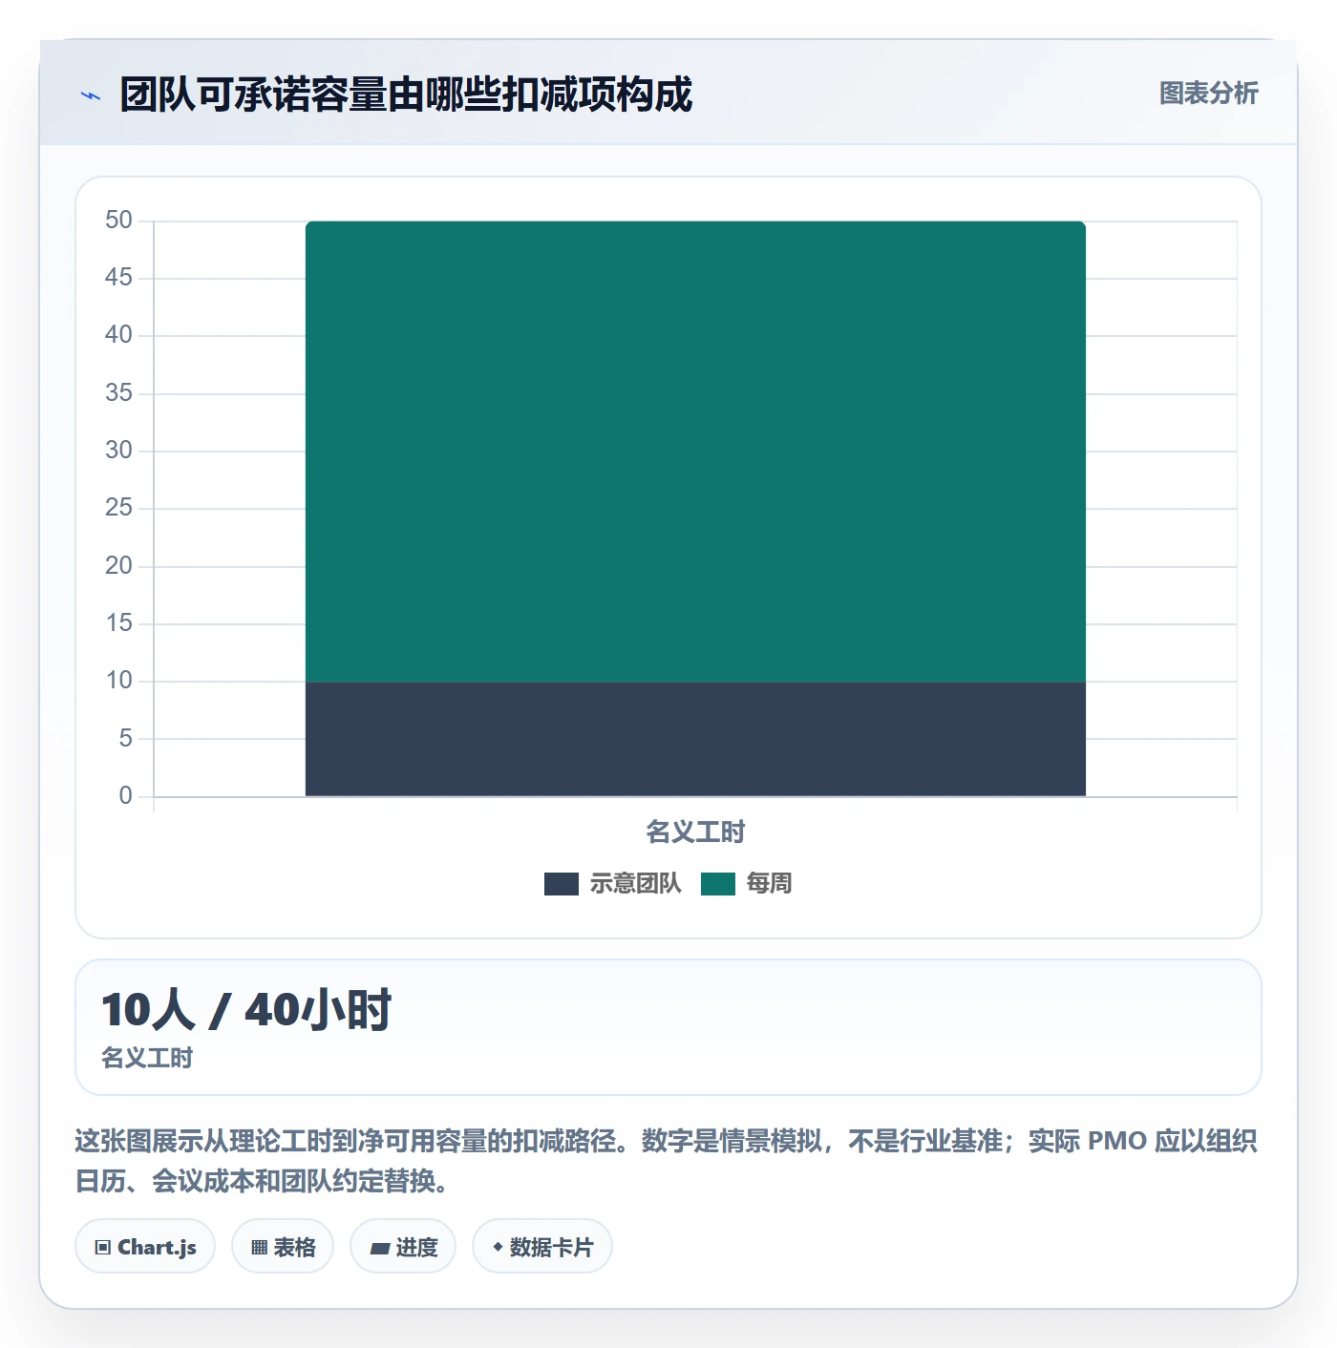Click the dark navy 示意团队 legend swatch
Image resolution: width=1337 pixels, height=1348 pixels.
click(562, 884)
